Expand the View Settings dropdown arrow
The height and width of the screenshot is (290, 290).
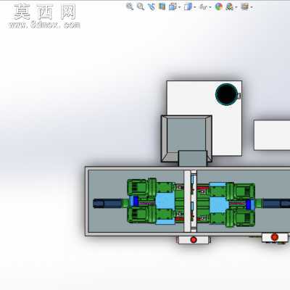[x=252, y=7]
